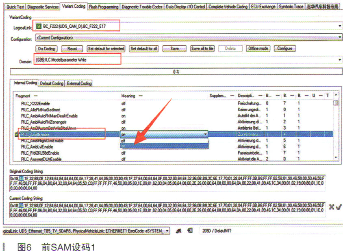The height and width of the screenshot is (251, 343).
Task: Click the green icon in LogicalLink field
Action: (x=39, y=26)
